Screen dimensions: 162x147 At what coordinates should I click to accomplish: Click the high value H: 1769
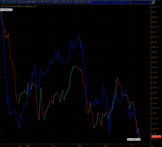click(x=53, y=2)
